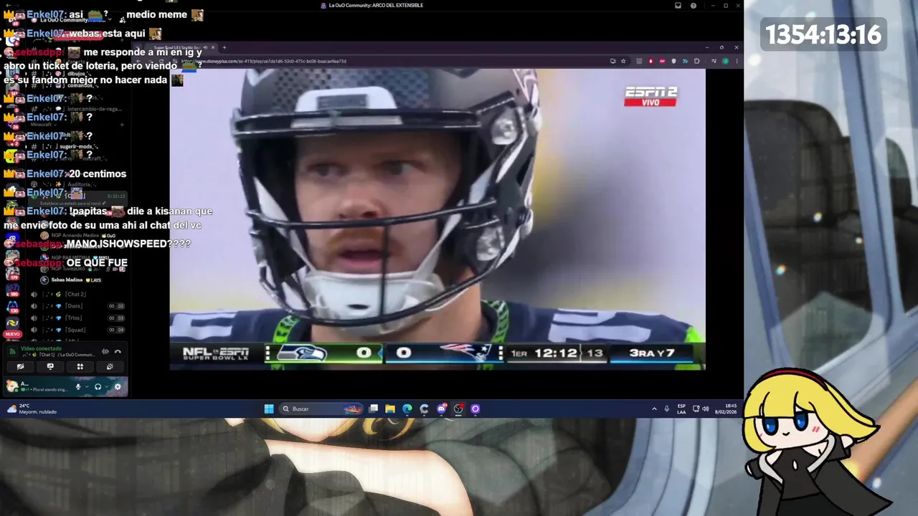Open Microsoft Edge from taskbar

407,408
